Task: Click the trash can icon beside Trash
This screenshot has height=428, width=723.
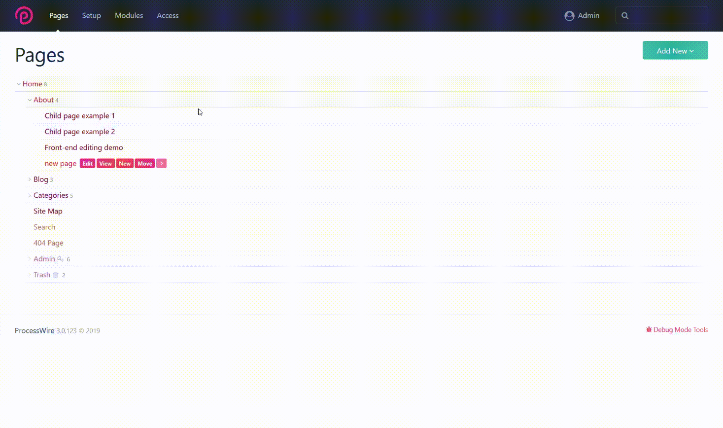Action: 56,275
